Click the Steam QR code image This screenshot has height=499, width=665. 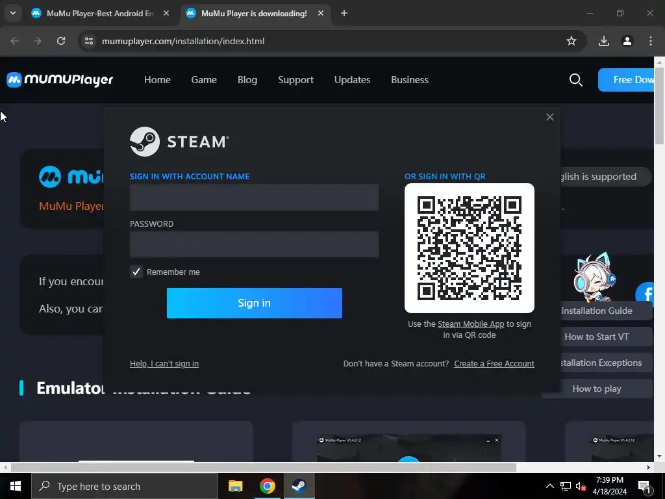(470, 248)
